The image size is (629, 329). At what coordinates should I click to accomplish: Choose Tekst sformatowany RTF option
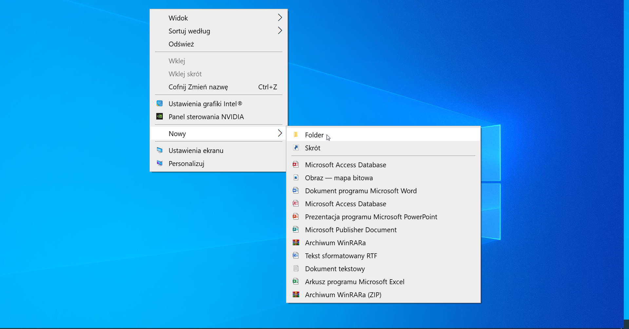pos(341,256)
